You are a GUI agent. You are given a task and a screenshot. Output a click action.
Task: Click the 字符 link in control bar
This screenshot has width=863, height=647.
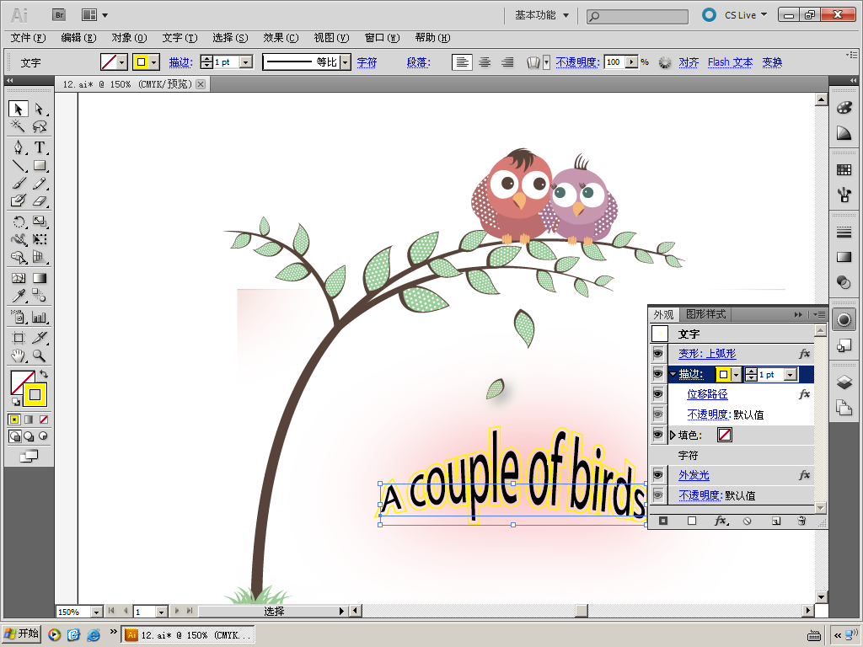coord(367,62)
